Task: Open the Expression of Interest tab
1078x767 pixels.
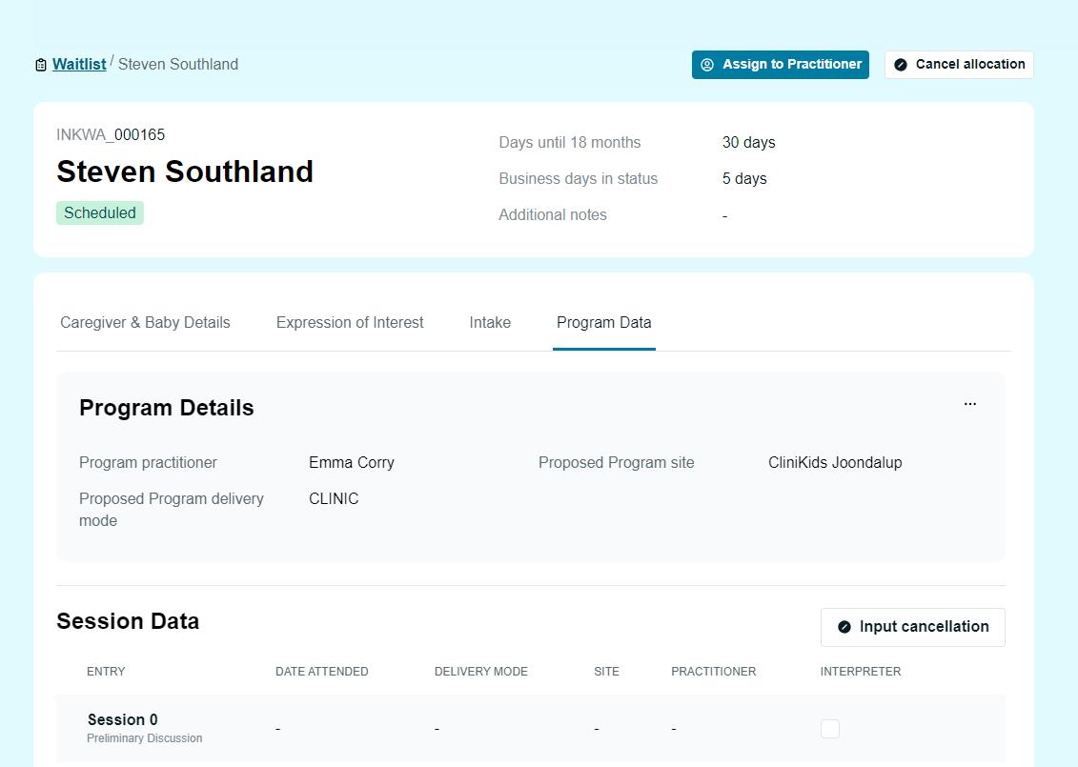Action: pyautogui.click(x=350, y=322)
